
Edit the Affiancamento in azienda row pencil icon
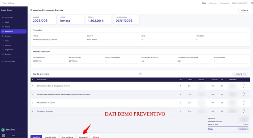click(x=244, y=101)
